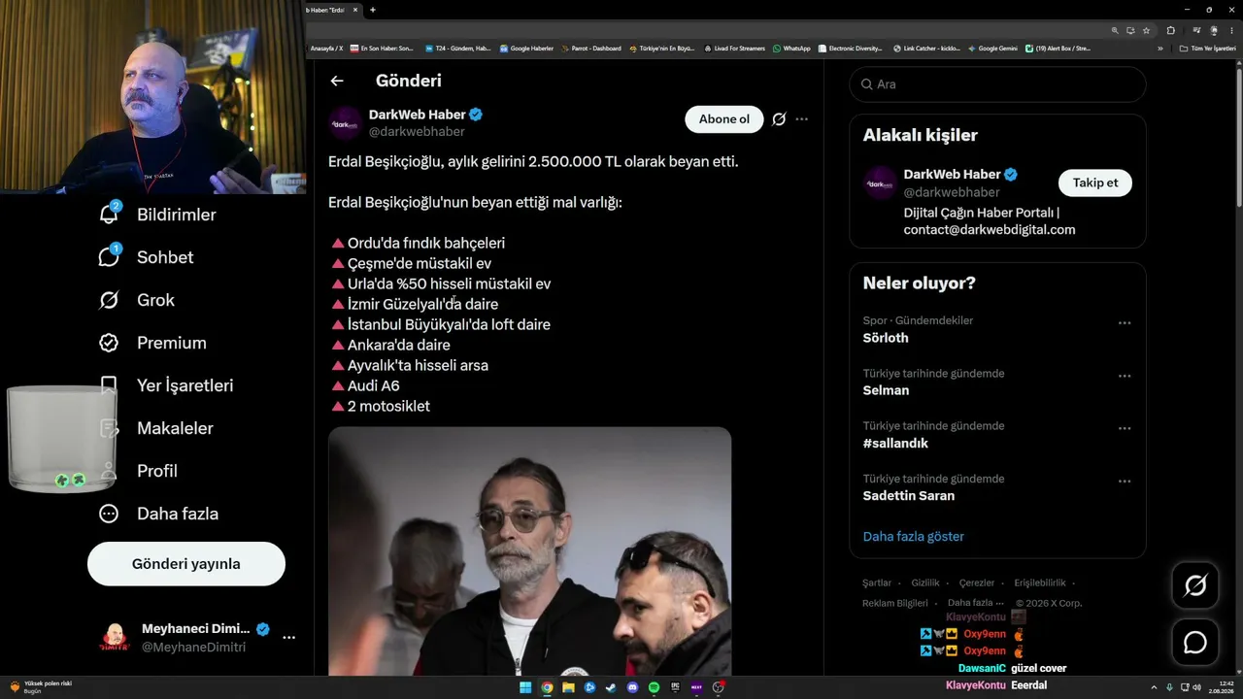Open Tüm Yer İşaretleri folder

[1207, 48]
